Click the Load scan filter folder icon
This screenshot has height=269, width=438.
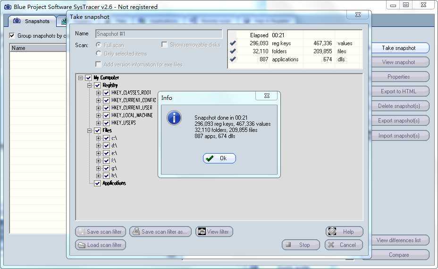click(x=81, y=245)
